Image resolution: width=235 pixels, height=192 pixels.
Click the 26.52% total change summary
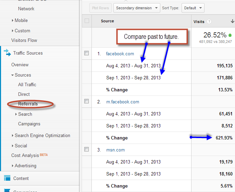[x=215, y=35]
